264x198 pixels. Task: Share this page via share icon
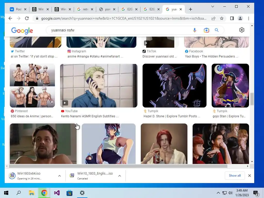point(213,18)
